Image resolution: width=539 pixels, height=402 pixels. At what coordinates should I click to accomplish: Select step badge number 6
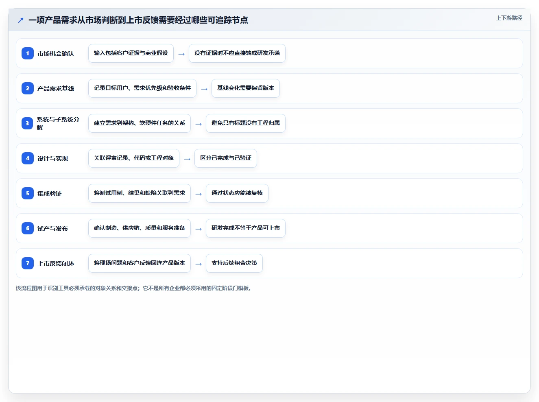click(x=28, y=228)
